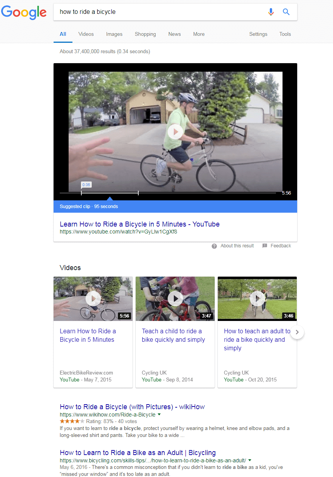Switch to the Images tab
Viewport: 333px width, 477px height.
(114, 34)
